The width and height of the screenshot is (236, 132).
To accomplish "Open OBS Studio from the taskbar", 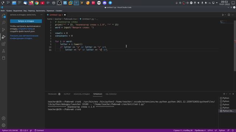I will [59, 3].
